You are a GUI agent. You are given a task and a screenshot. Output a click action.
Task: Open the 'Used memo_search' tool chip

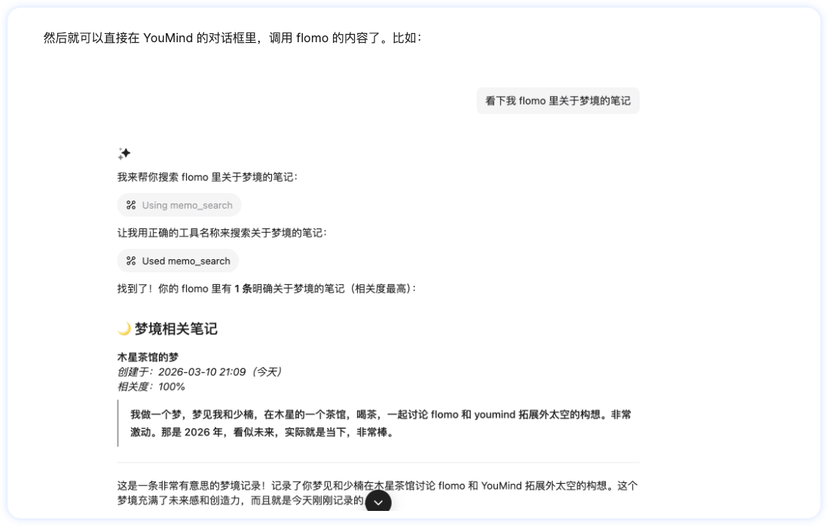[x=178, y=261]
